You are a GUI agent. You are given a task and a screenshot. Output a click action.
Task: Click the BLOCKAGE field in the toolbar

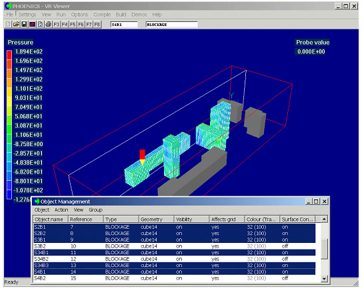pos(171,25)
